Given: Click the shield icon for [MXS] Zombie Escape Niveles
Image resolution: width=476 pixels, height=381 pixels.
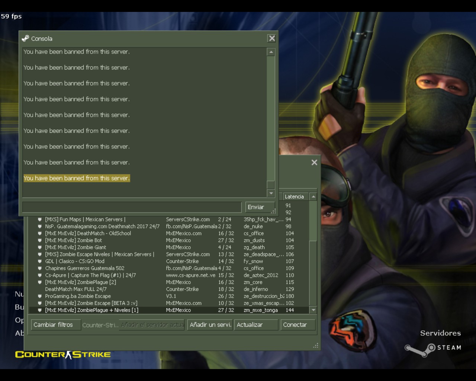Looking at the screenshot, I should pyautogui.click(x=39, y=254).
